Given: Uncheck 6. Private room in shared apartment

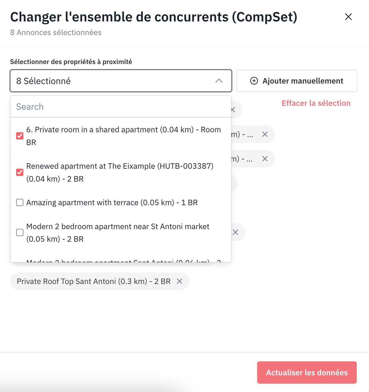Looking at the screenshot, I should point(20,136).
